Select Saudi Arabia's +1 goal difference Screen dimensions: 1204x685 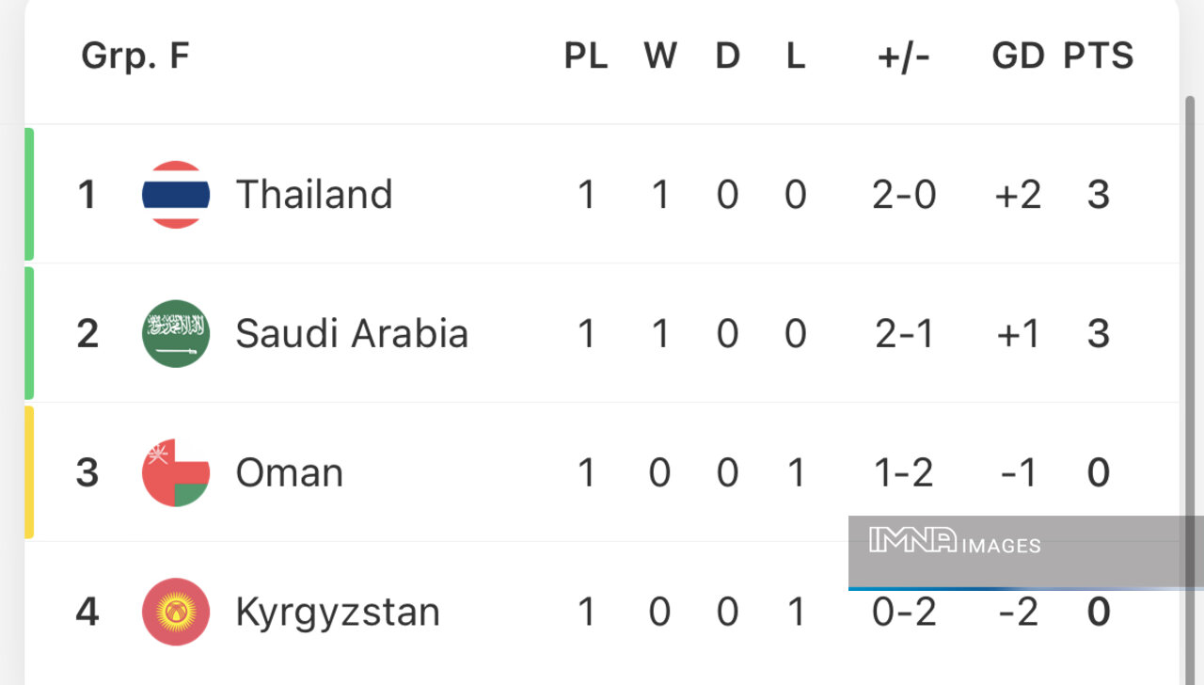click(x=1019, y=333)
